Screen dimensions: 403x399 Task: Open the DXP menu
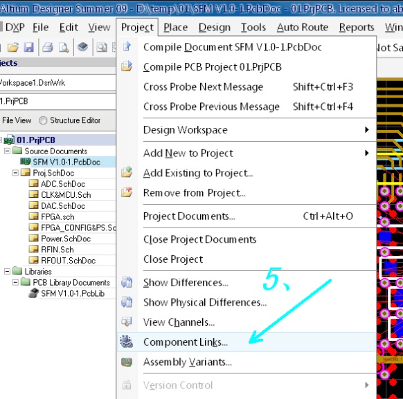(15, 27)
